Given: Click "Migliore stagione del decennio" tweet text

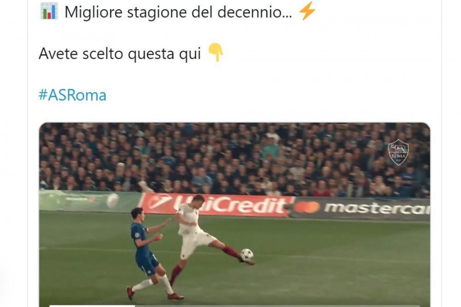Looking at the screenshot, I should coord(178,12).
